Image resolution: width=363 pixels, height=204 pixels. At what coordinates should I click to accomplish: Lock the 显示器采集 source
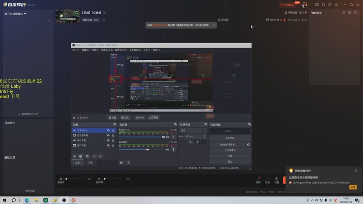[x=113, y=135]
